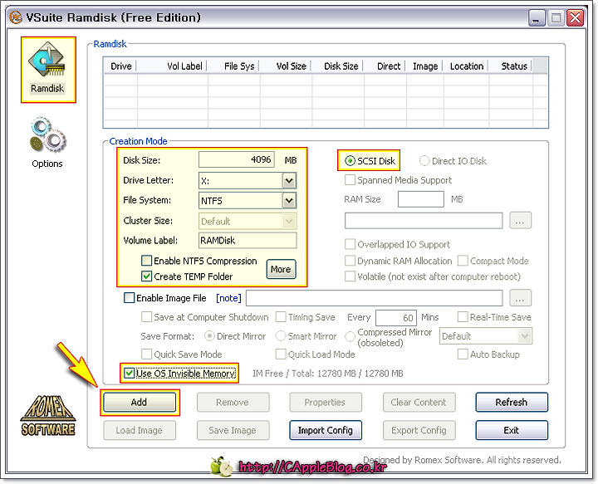The image size is (598, 484).
Task: Open the save format Default dropdown
Action: (x=524, y=336)
